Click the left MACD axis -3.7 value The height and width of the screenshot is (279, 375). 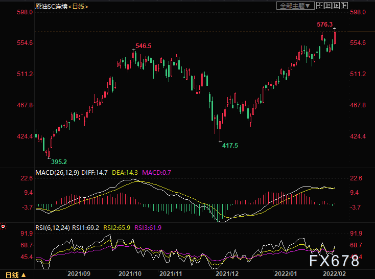pyautogui.click(x=27, y=207)
